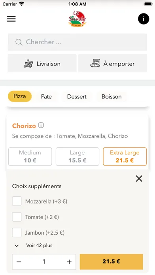Viewport: 155px width, 275px height.
Task: Tap the takeaway car icon
Action: [x=95, y=63]
